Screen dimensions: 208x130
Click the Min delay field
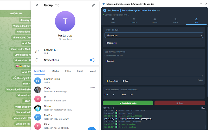pos(115,95)
